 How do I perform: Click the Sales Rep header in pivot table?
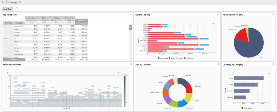(20, 23)
